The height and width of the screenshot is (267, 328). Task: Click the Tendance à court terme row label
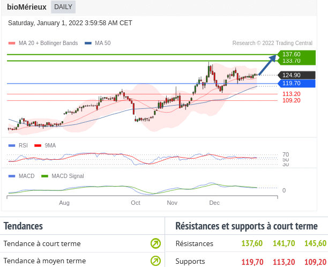tap(42, 243)
